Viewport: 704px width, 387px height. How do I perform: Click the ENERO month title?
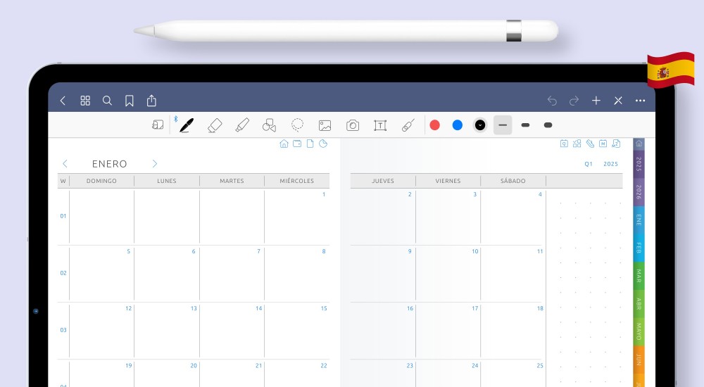tap(110, 164)
